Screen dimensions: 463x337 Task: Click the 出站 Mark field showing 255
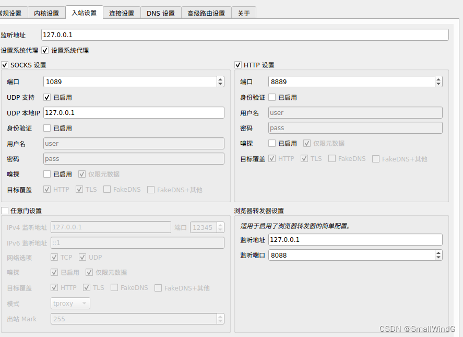tap(134, 319)
